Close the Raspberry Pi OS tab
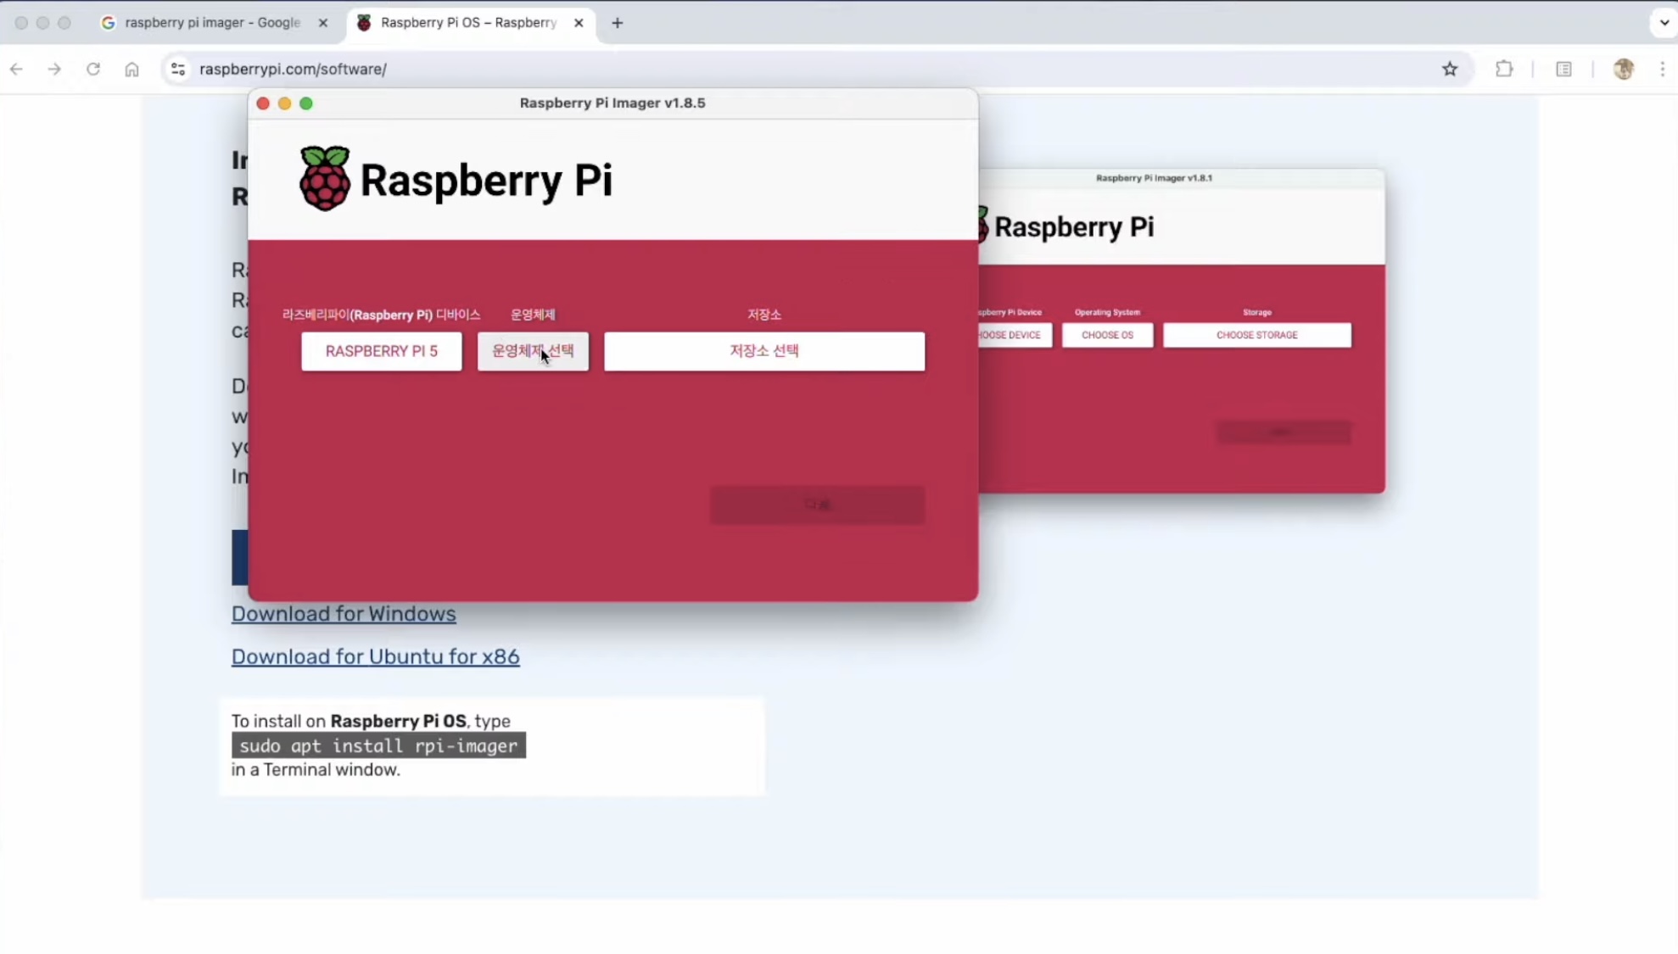 point(579,23)
